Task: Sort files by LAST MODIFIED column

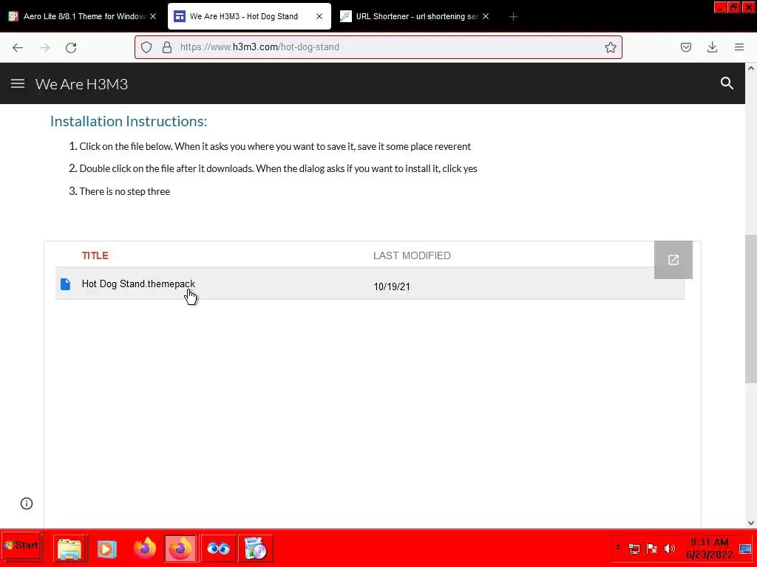Action: click(x=412, y=255)
